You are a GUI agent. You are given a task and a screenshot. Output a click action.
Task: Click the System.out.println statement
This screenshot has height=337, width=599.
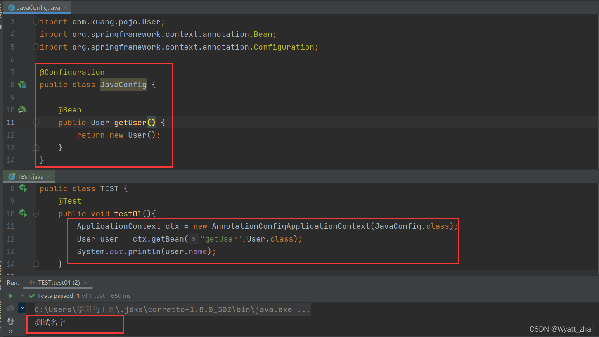tap(146, 251)
